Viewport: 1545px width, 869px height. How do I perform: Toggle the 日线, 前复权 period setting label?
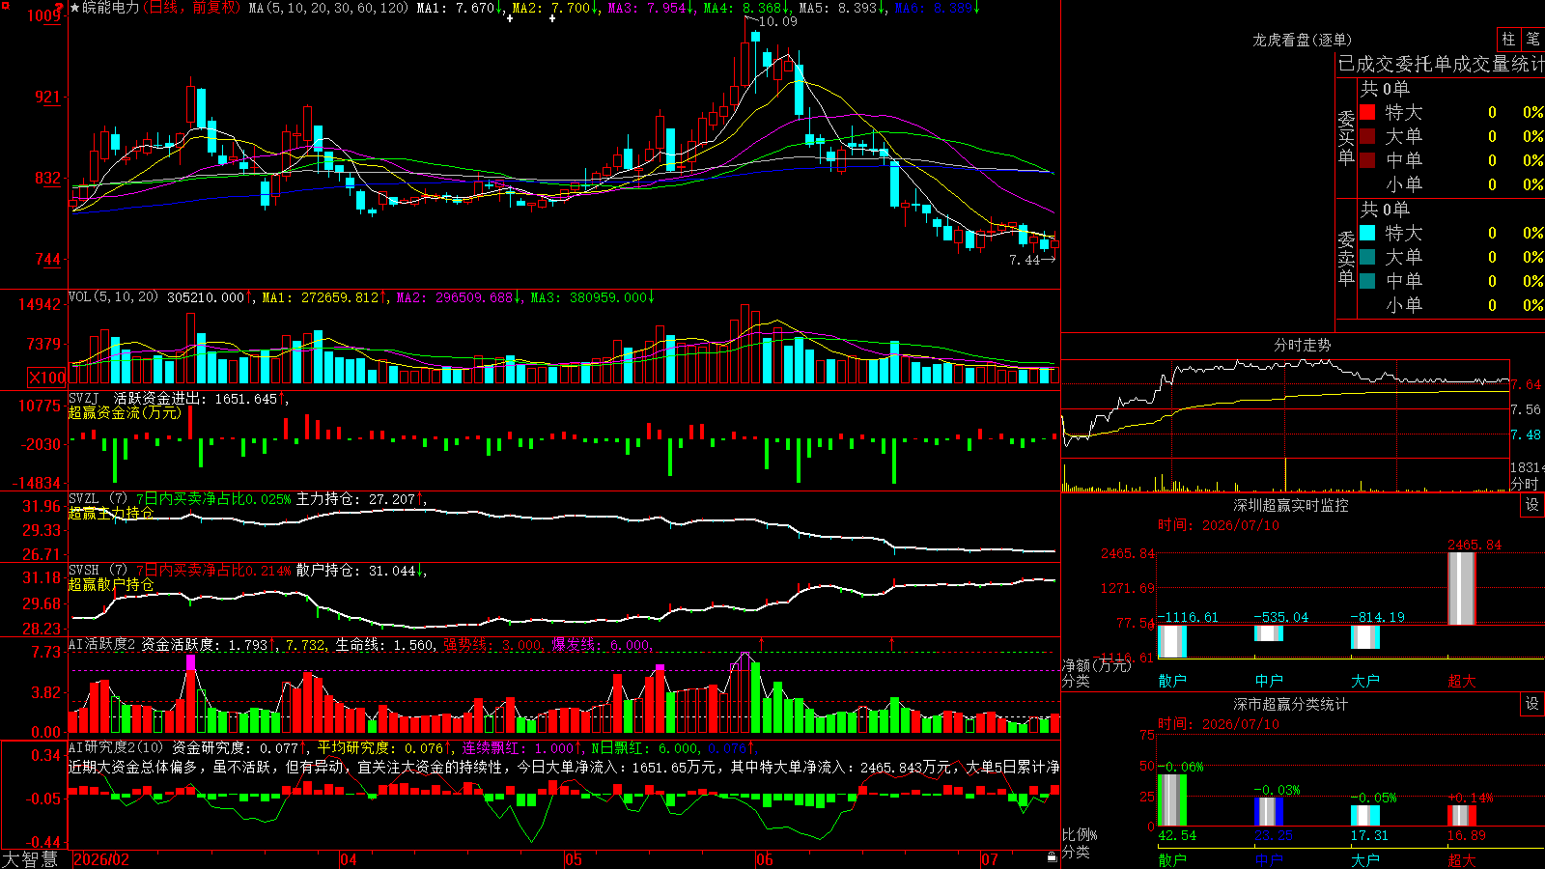(194, 8)
